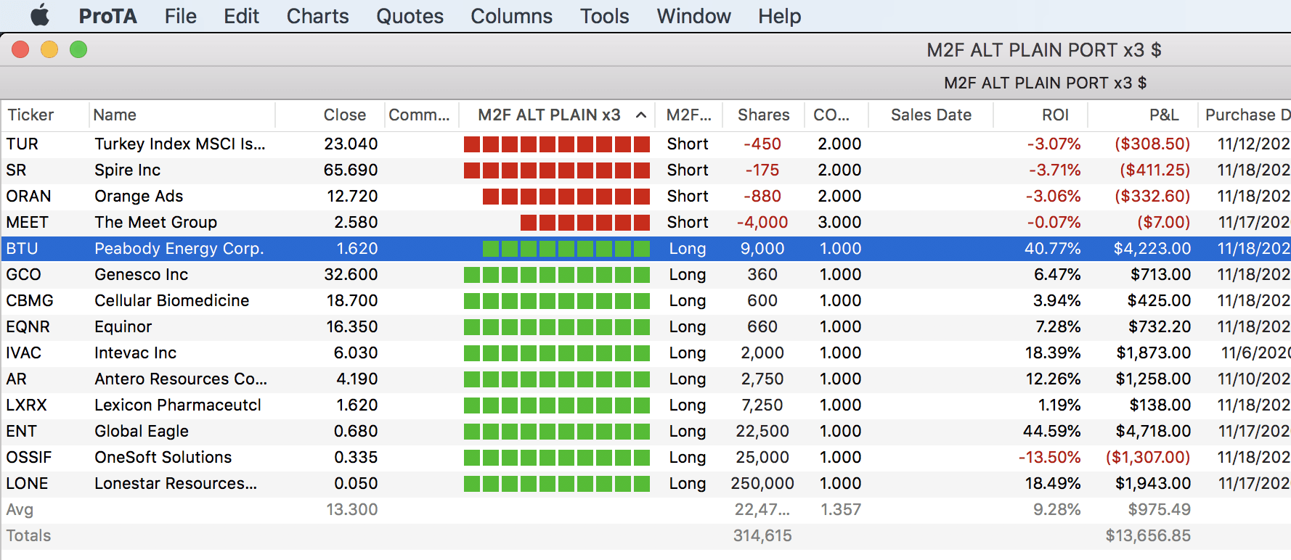Click IVAC purchase date 11/6/2020
This screenshot has height=560, width=1291.
(x=1255, y=353)
